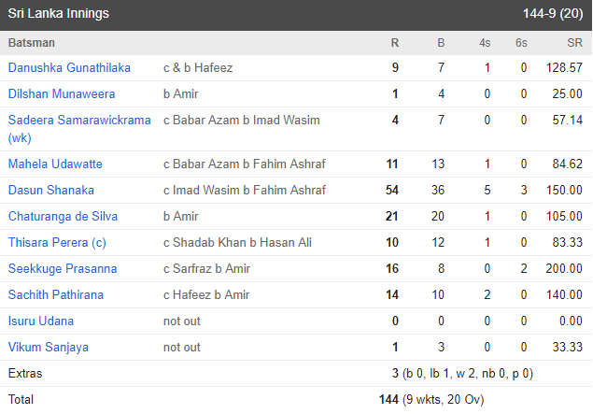Open Seekkuge Prasanna player page
This screenshot has height=414, width=593.
coord(63,268)
